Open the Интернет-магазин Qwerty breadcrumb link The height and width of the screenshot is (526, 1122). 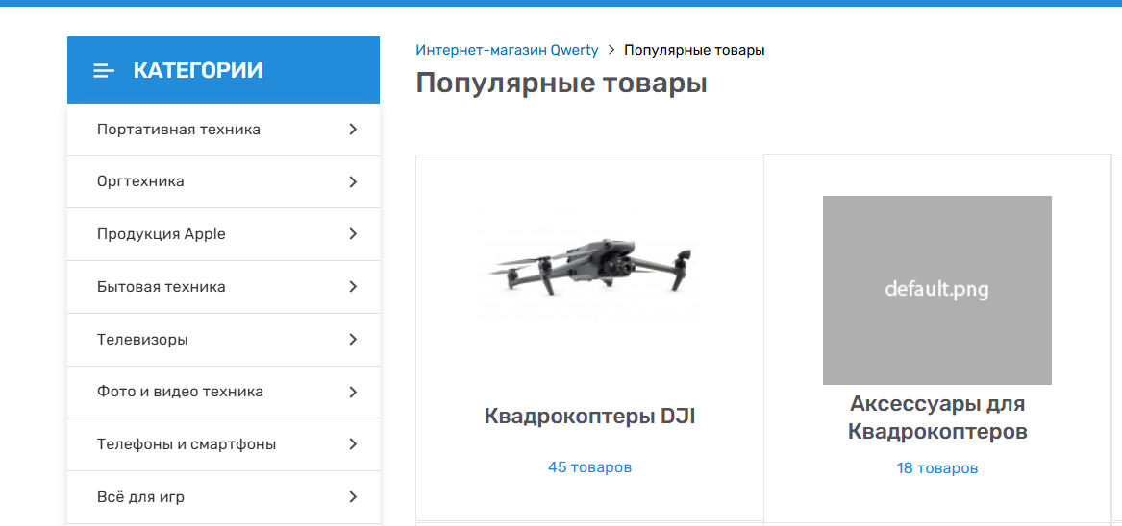click(x=507, y=50)
